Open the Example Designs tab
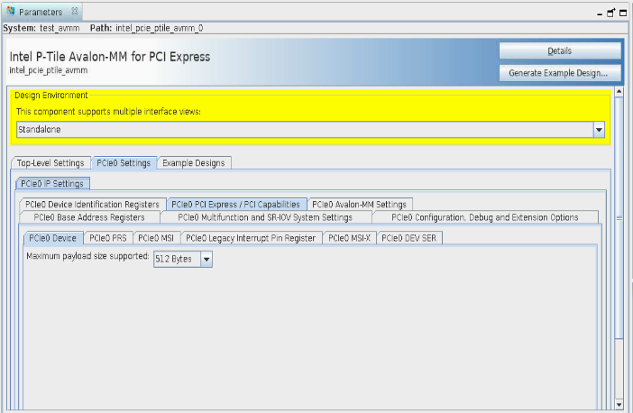This screenshot has width=633, height=413. [194, 163]
